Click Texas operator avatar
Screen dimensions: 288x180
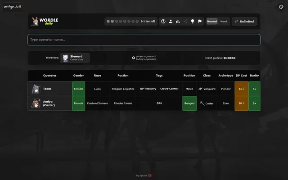coord(36,89)
